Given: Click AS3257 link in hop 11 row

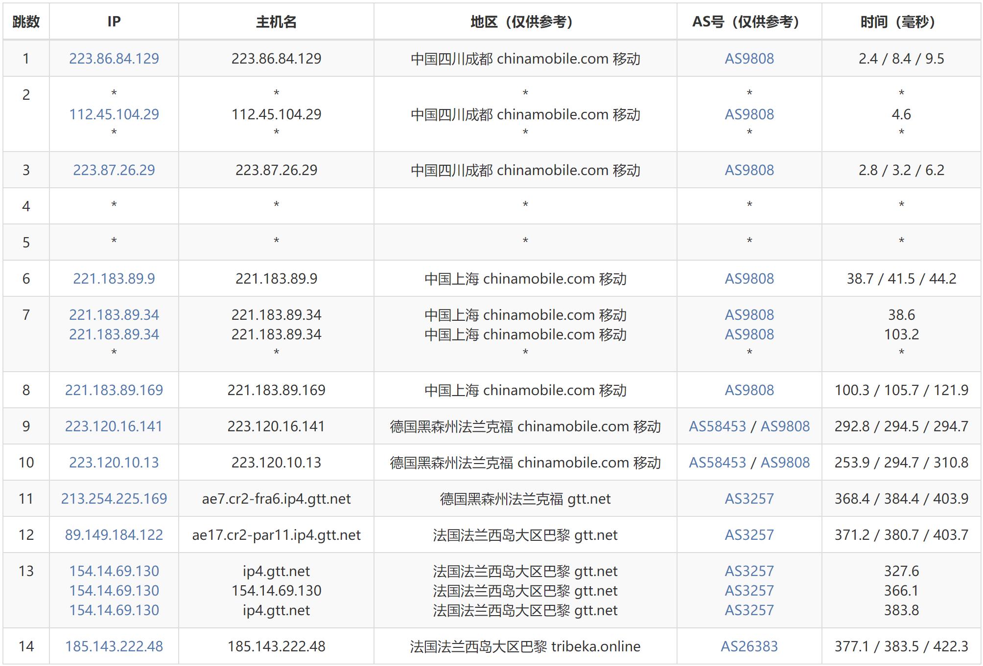Looking at the screenshot, I should [x=749, y=499].
